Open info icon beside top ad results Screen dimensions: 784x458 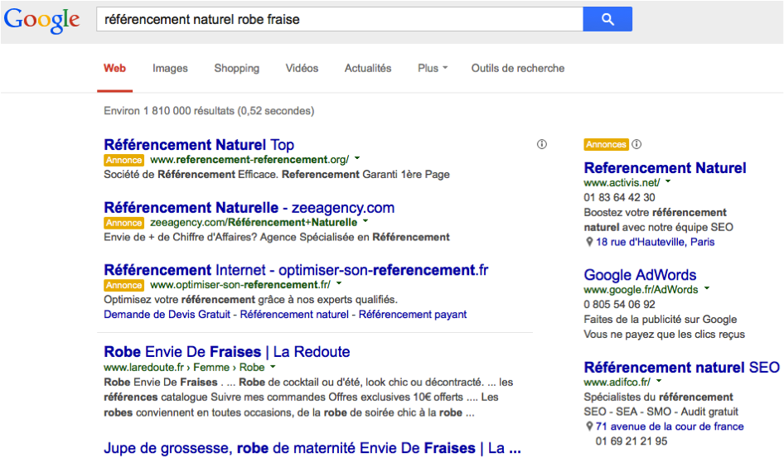pos(542,144)
